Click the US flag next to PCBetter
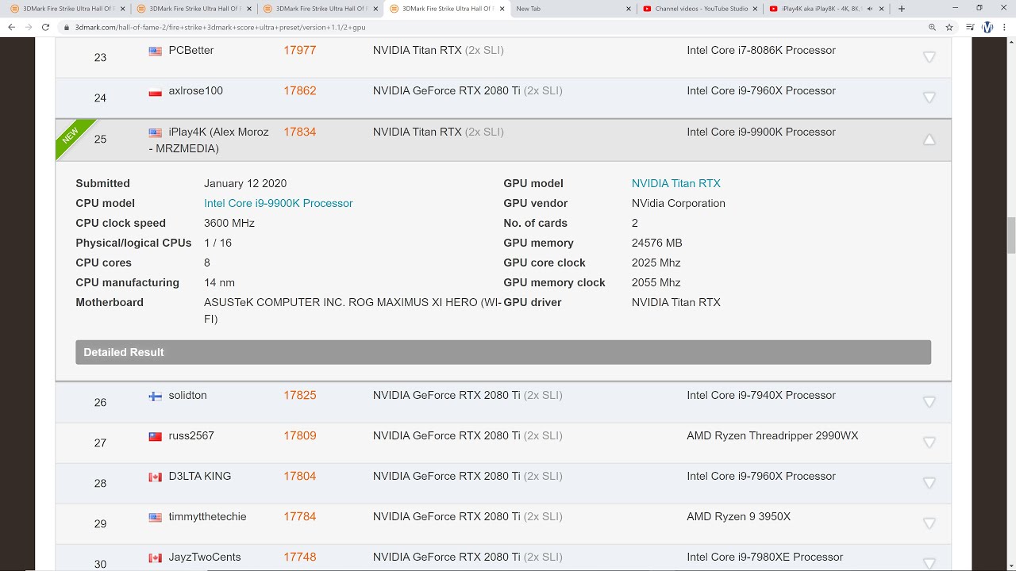This screenshot has height=571, width=1016. tap(156, 51)
